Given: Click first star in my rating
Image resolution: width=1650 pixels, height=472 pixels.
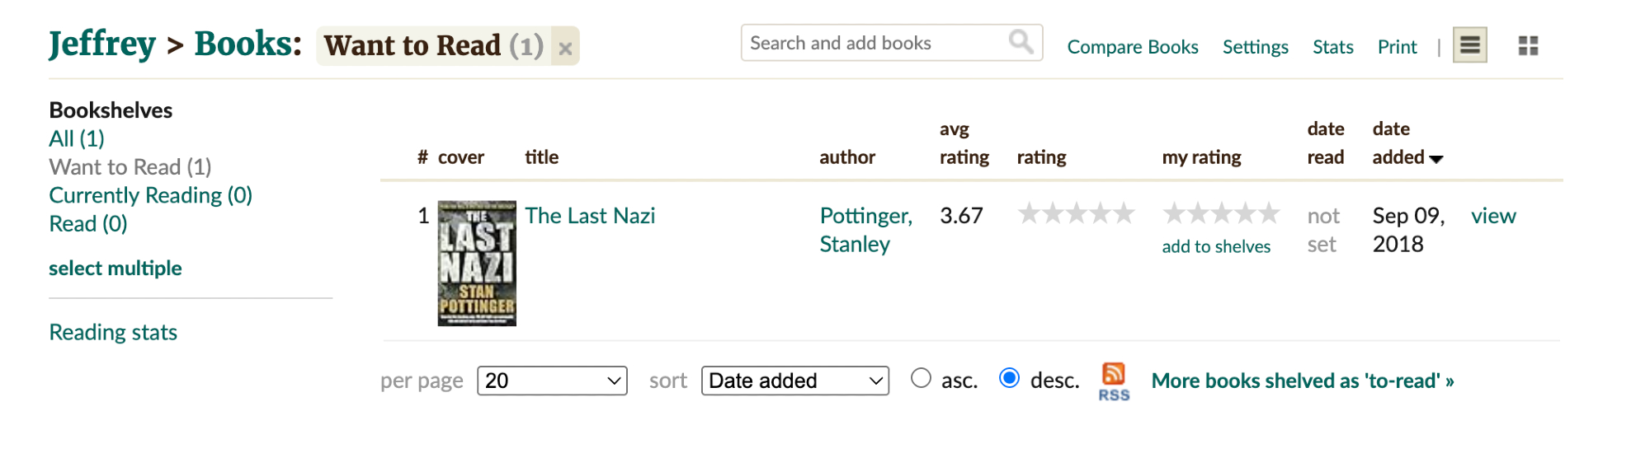Looking at the screenshot, I should pos(1173,214).
